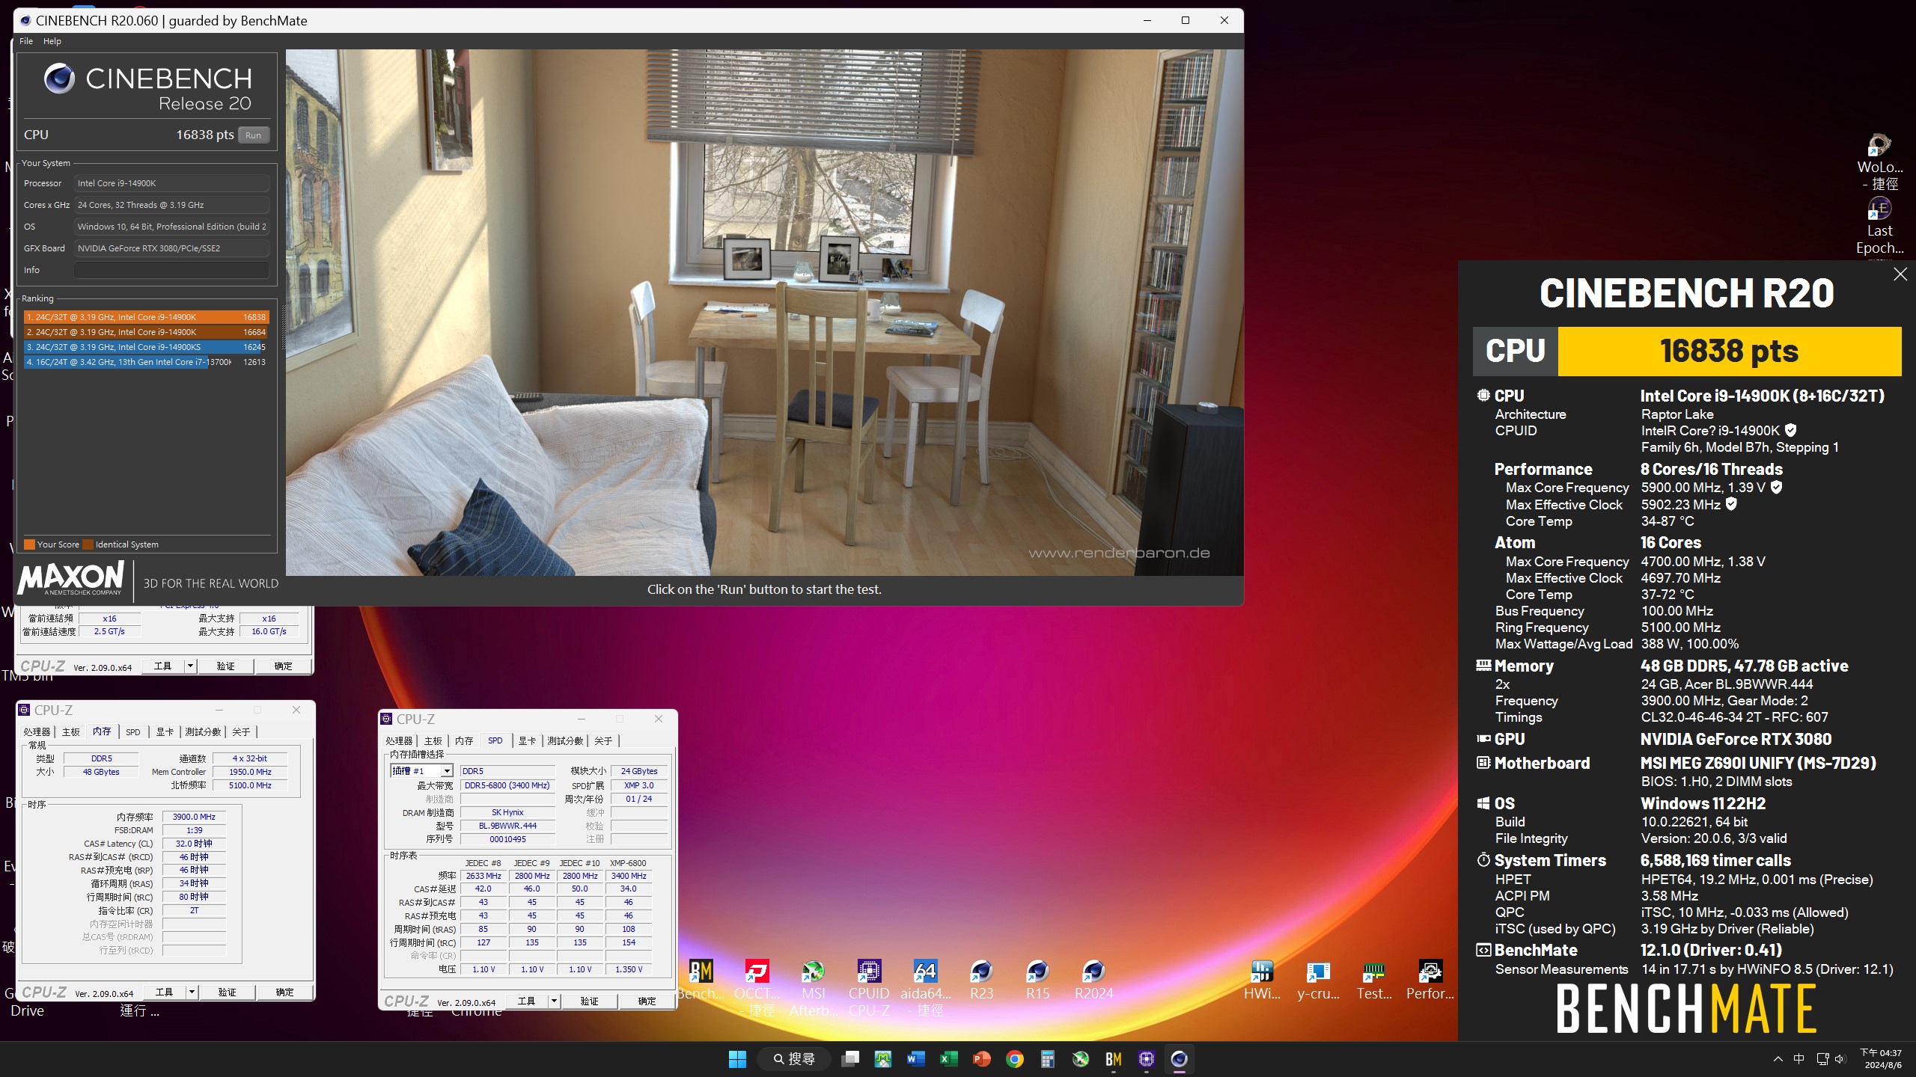
Task: Open the TestMem desktop shortcut
Action: coord(1374,980)
